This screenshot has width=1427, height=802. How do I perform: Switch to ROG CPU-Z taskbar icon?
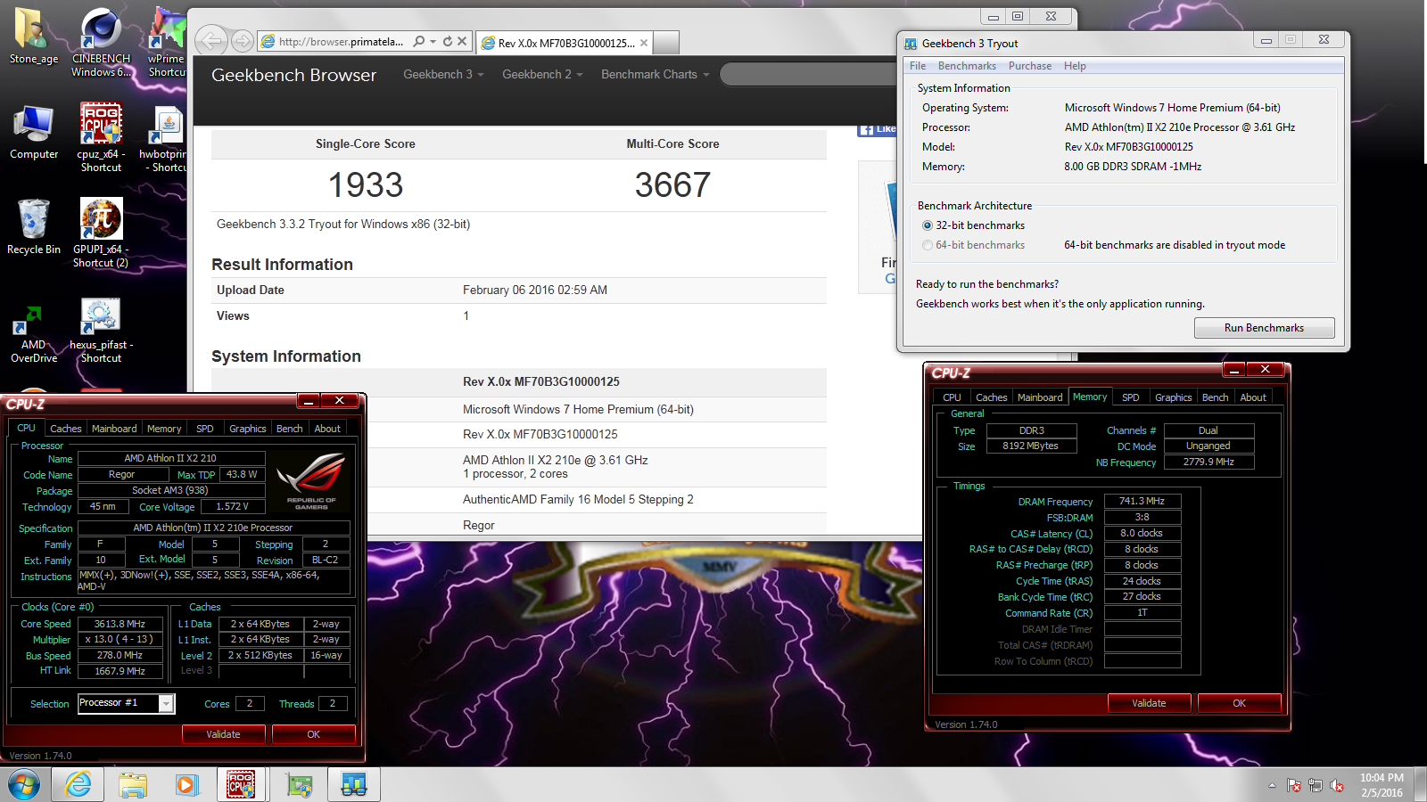point(242,785)
